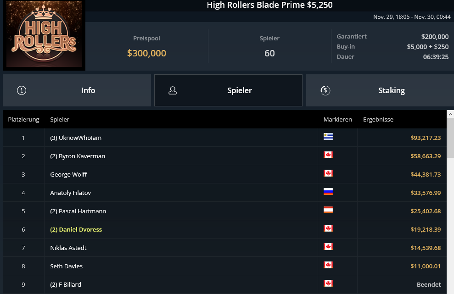Click the Markieren column header
The height and width of the screenshot is (294, 454).
coord(337,119)
